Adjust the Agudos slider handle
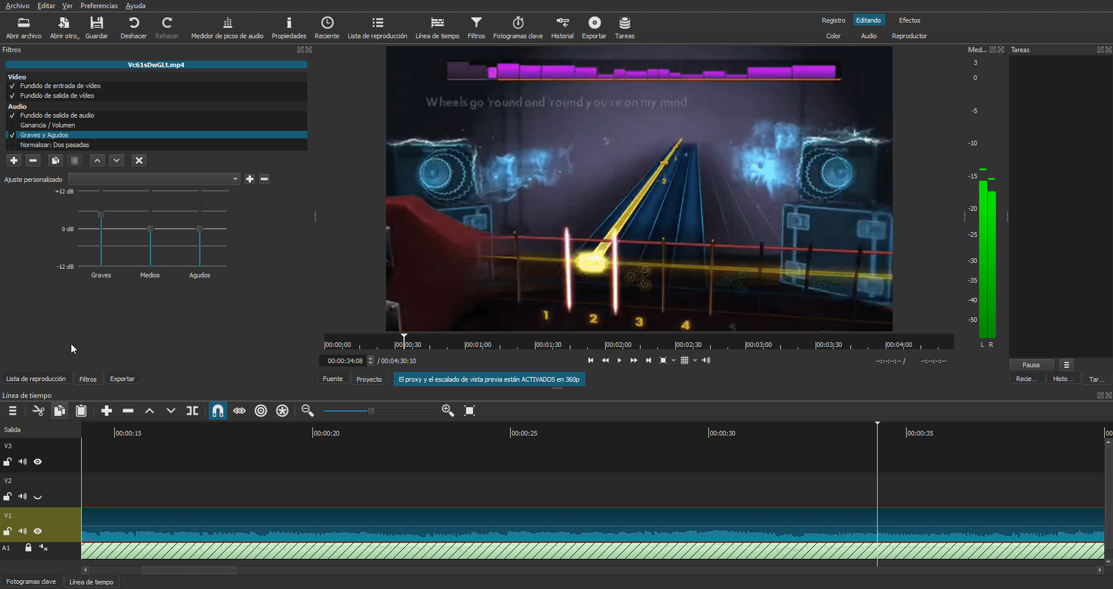Image resolution: width=1113 pixels, height=589 pixels. point(199,229)
